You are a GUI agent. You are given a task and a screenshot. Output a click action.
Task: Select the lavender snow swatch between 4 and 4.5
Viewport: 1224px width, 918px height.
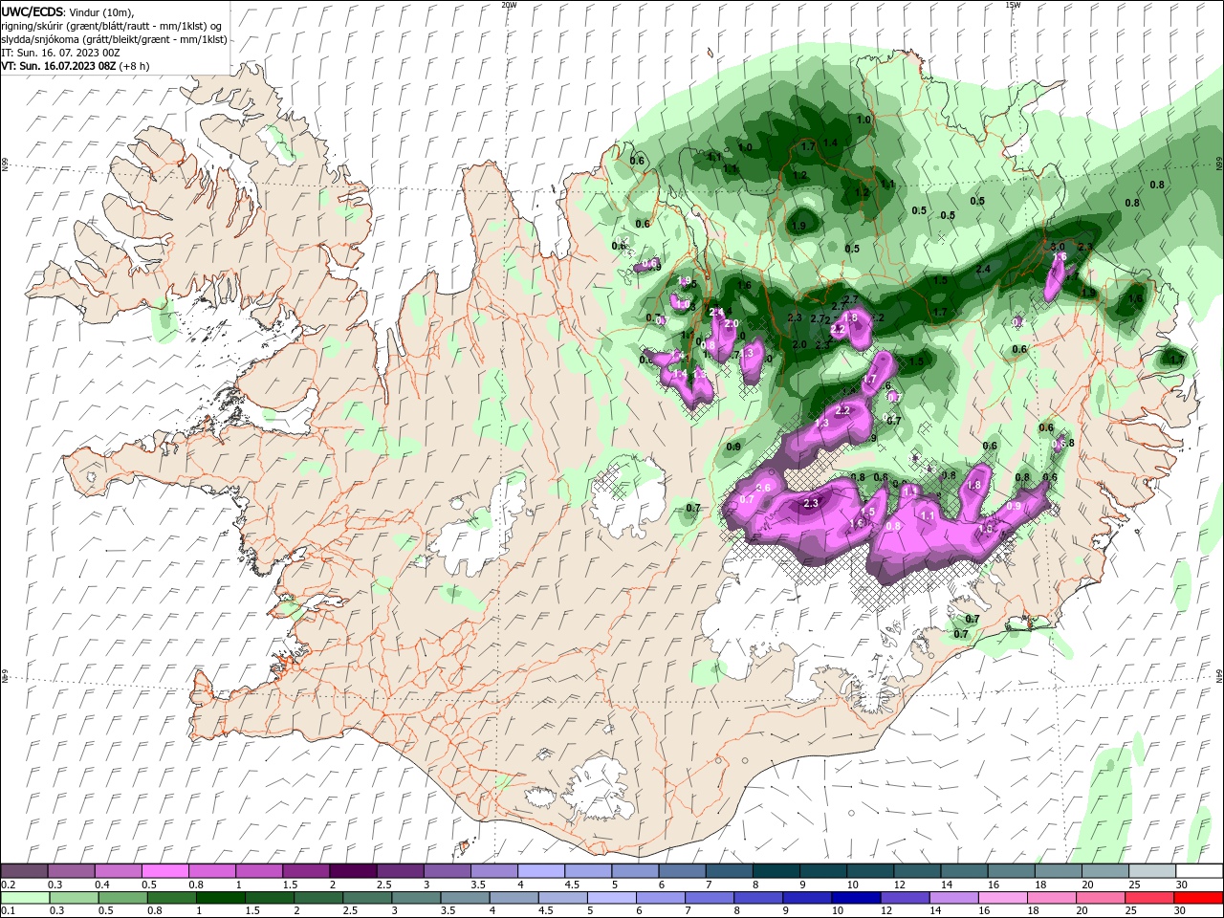point(539,871)
